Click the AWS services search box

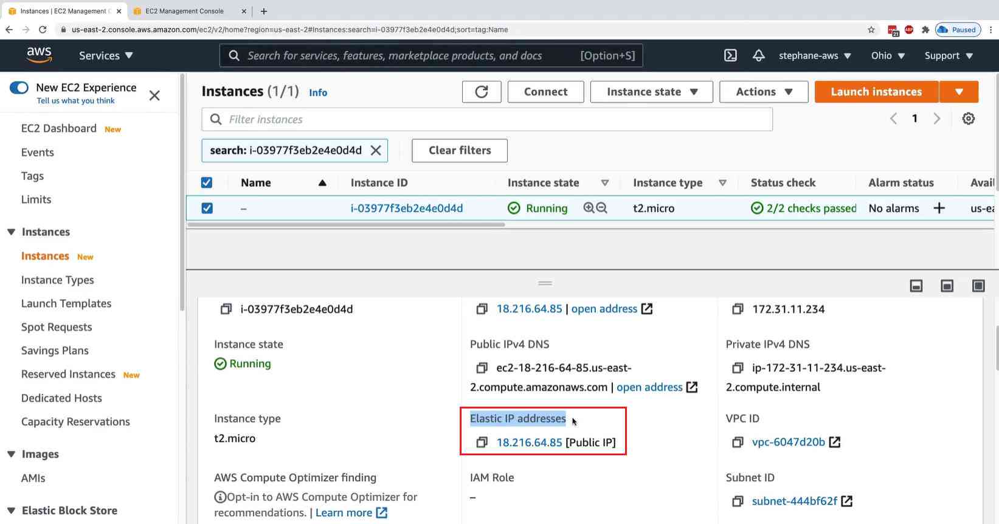coord(431,55)
